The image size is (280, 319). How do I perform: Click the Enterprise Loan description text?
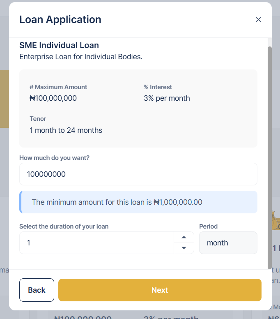point(81,57)
